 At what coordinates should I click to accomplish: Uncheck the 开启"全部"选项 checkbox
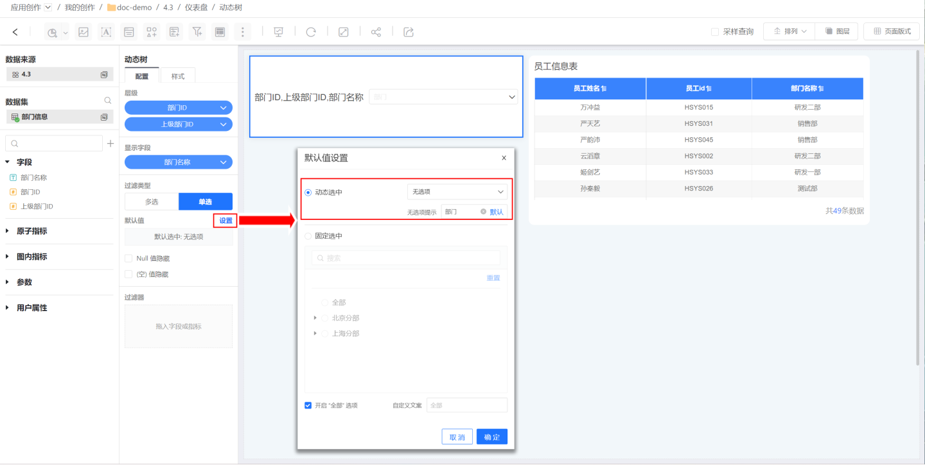coord(308,405)
